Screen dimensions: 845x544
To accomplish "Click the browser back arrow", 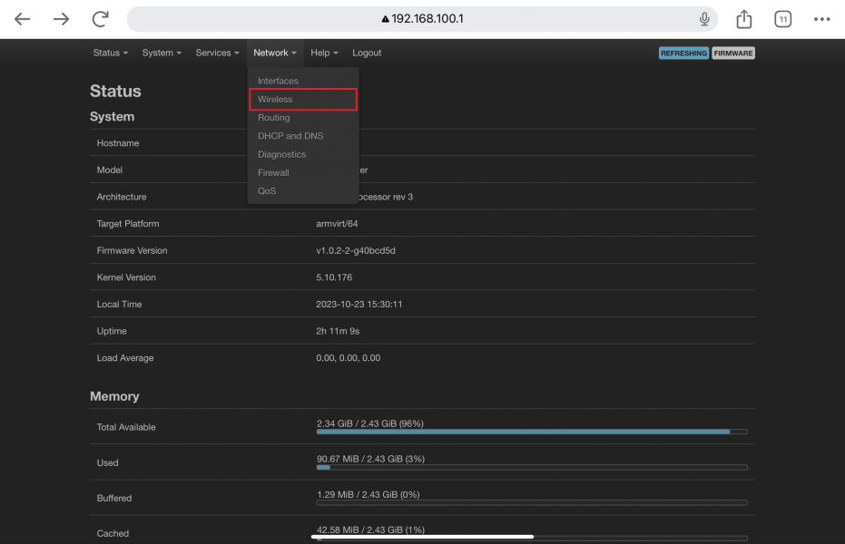I will [x=22, y=18].
